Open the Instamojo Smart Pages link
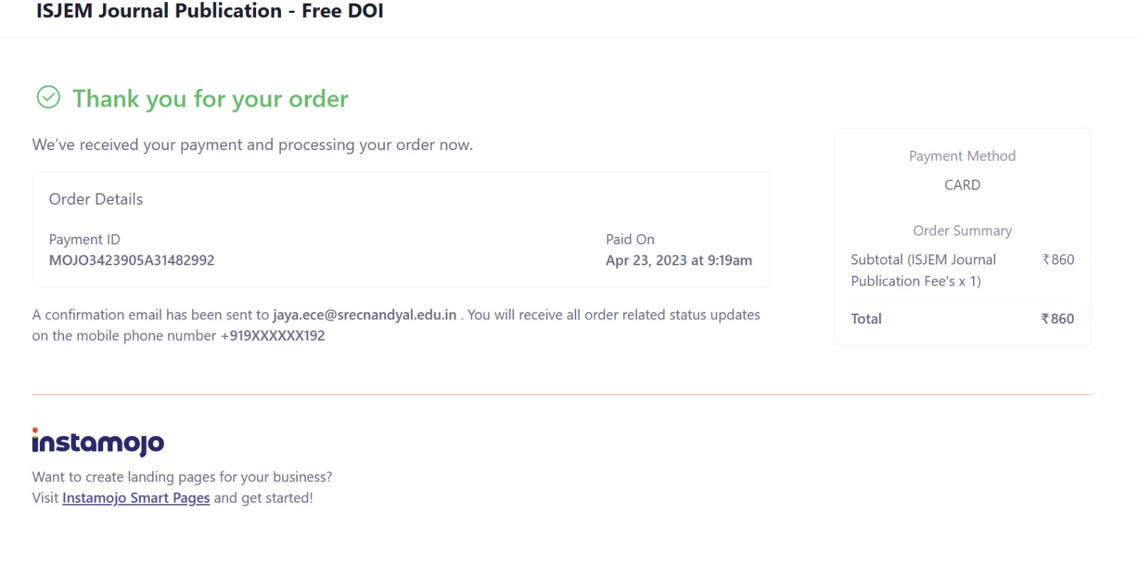The height and width of the screenshot is (576, 1138). tap(136, 498)
